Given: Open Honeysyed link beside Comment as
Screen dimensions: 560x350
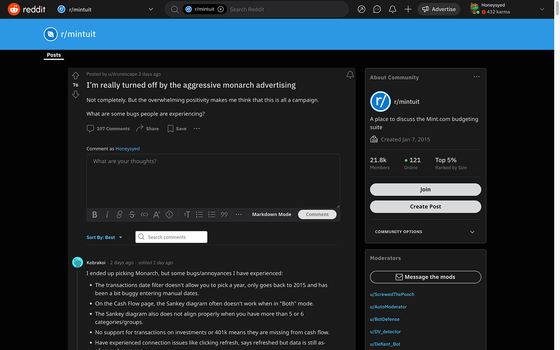Looking at the screenshot, I should (x=128, y=149).
